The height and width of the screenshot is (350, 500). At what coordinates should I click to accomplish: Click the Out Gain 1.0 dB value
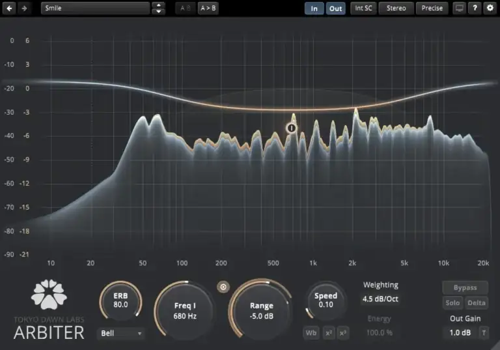460,333
